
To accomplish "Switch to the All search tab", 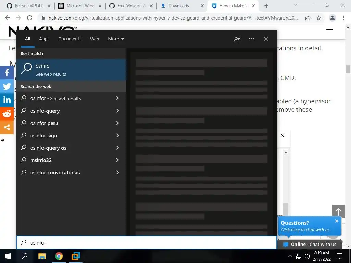I will click(27, 39).
